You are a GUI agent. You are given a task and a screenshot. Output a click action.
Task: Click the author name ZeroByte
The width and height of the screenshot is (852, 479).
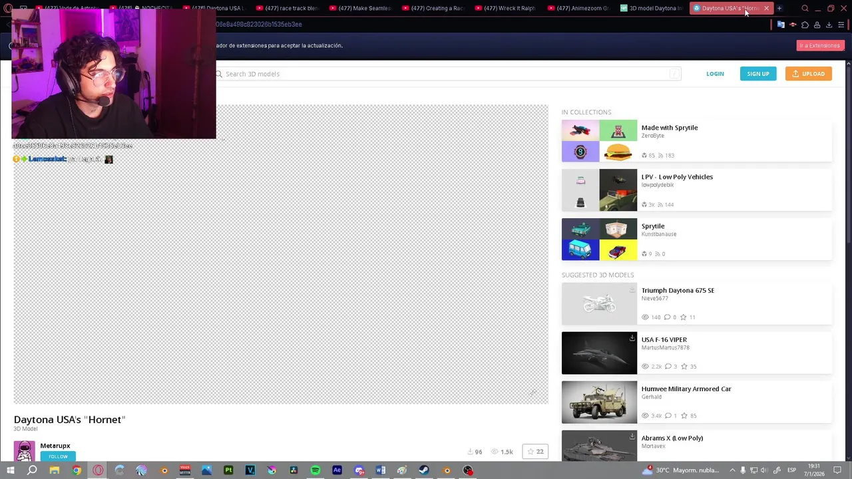(x=652, y=136)
